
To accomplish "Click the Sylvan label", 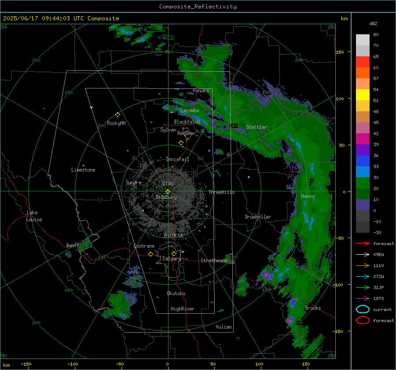I will pos(168,130).
